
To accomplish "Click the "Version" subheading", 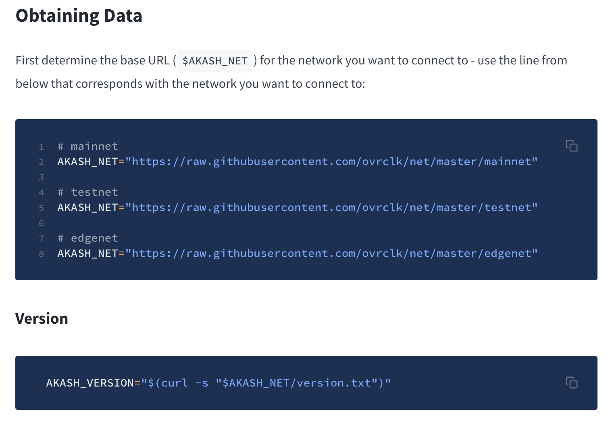I will (x=42, y=318).
